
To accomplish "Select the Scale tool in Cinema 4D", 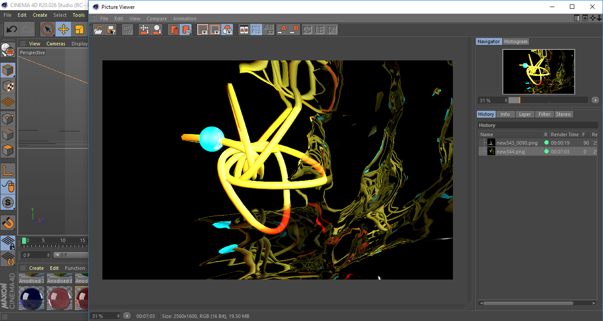I will coord(79,30).
